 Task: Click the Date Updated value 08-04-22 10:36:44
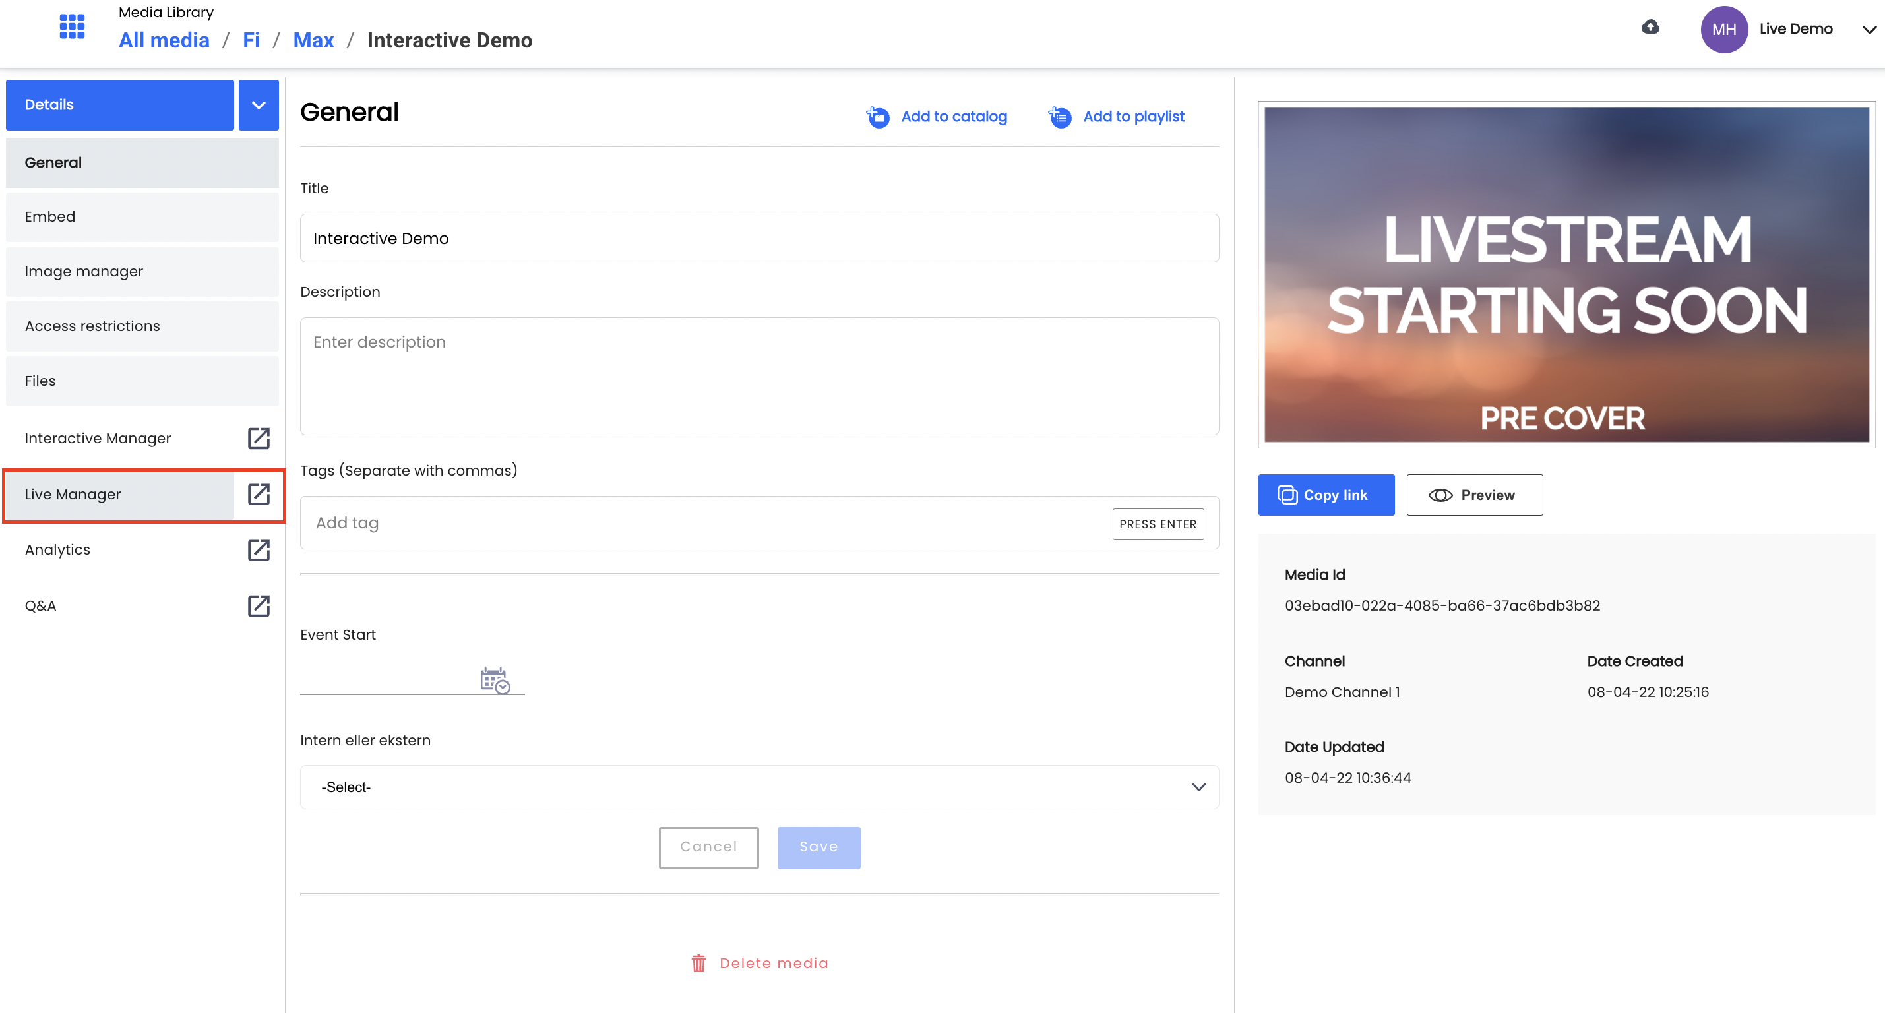pyautogui.click(x=1348, y=778)
